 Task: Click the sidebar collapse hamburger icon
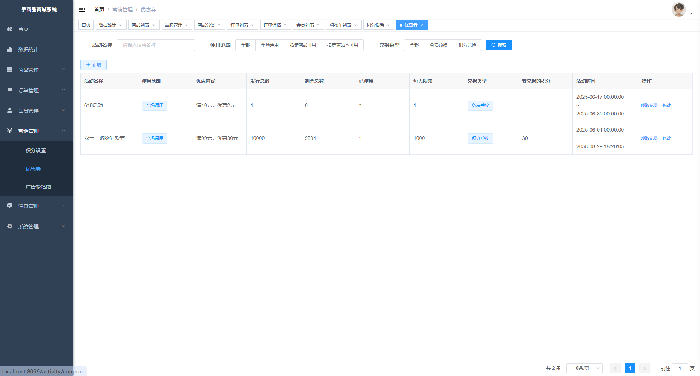click(x=82, y=9)
